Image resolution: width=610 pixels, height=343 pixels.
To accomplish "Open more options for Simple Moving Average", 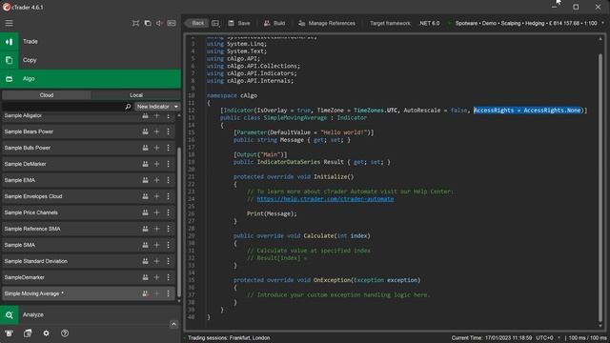I will [168, 294].
